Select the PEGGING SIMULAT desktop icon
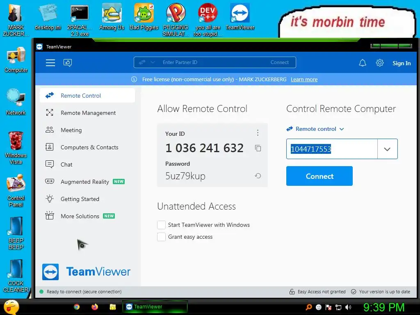420x315 pixels. (x=176, y=20)
